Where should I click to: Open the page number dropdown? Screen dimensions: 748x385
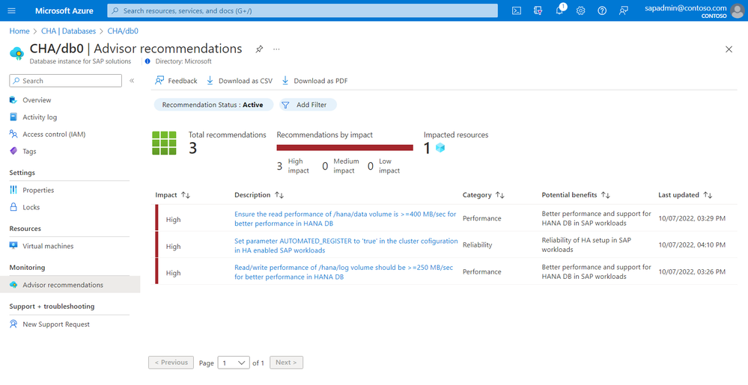(234, 363)
